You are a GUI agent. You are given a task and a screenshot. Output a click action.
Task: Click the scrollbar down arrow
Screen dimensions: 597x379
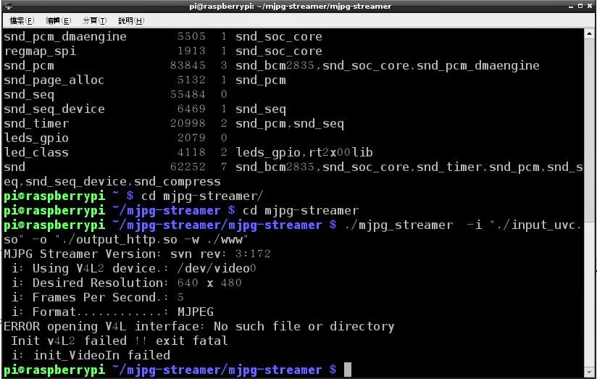[x=589, y=372]
